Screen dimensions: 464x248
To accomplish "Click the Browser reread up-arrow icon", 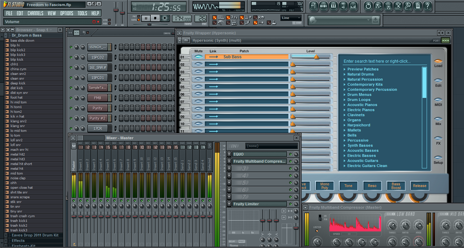I will (8, 30).
